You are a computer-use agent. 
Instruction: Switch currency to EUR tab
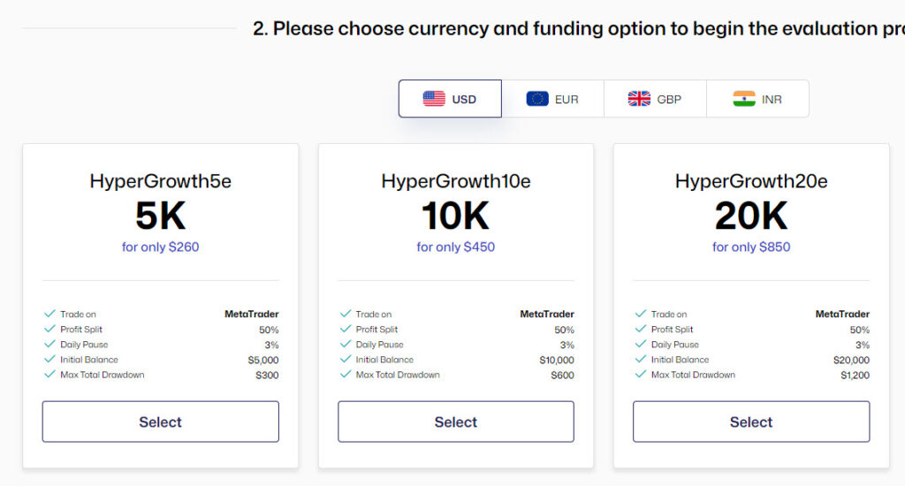pos(552,99)
